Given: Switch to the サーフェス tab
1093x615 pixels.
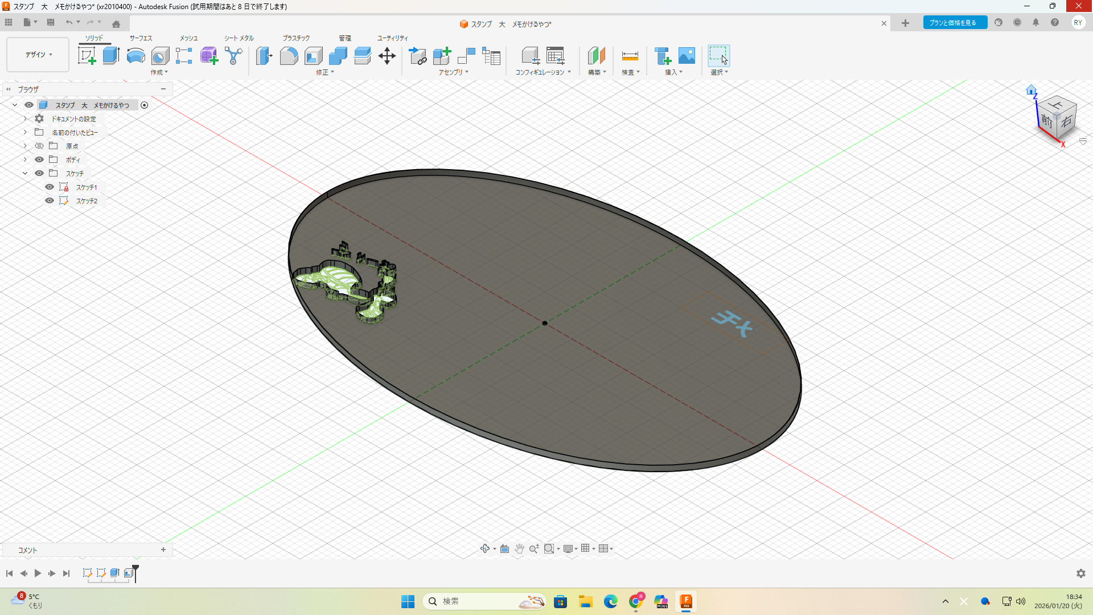Looking at the screenshot, I should click(141, 38).
